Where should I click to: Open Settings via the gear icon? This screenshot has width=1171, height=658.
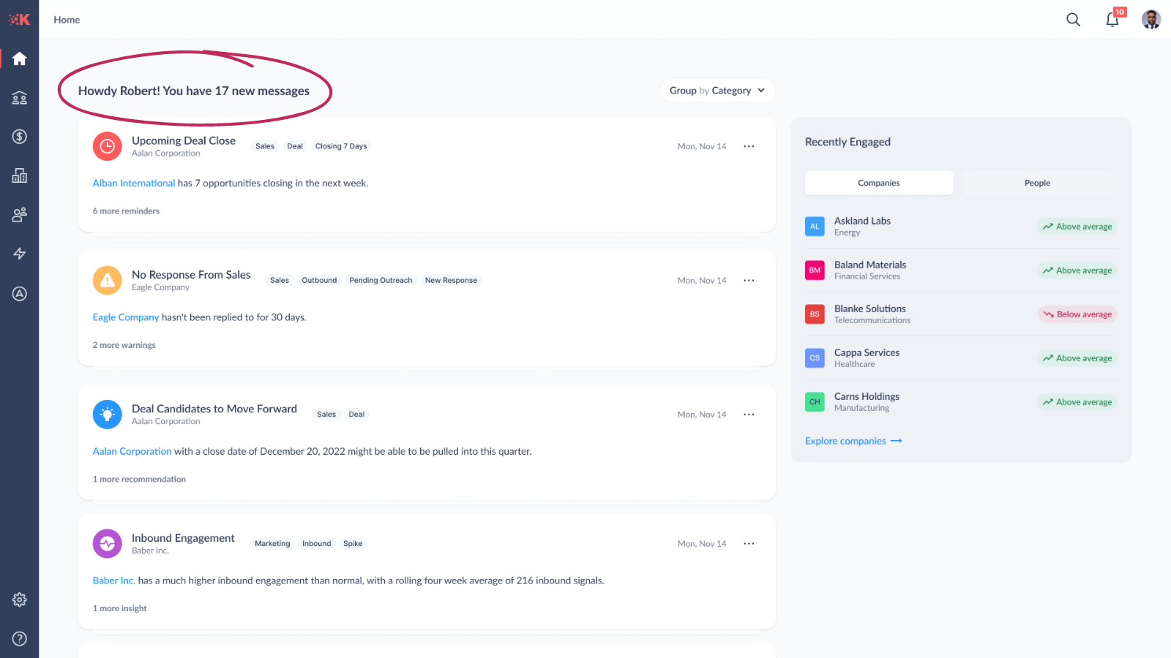(x=20, y=600)
